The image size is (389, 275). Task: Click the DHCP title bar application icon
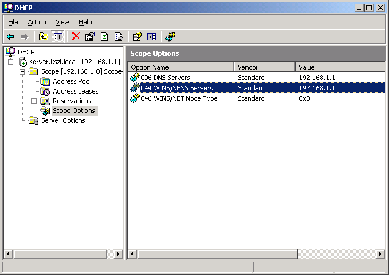click(x=9, y=7)
